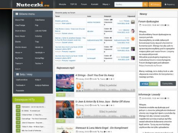Open category Szukam utworu under Toby Romeo topic

pyautogui.click(x=68, y=33)
